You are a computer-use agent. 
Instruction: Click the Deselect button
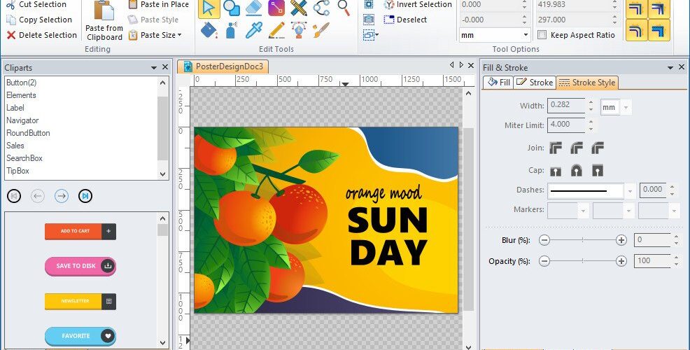[406, 20]
